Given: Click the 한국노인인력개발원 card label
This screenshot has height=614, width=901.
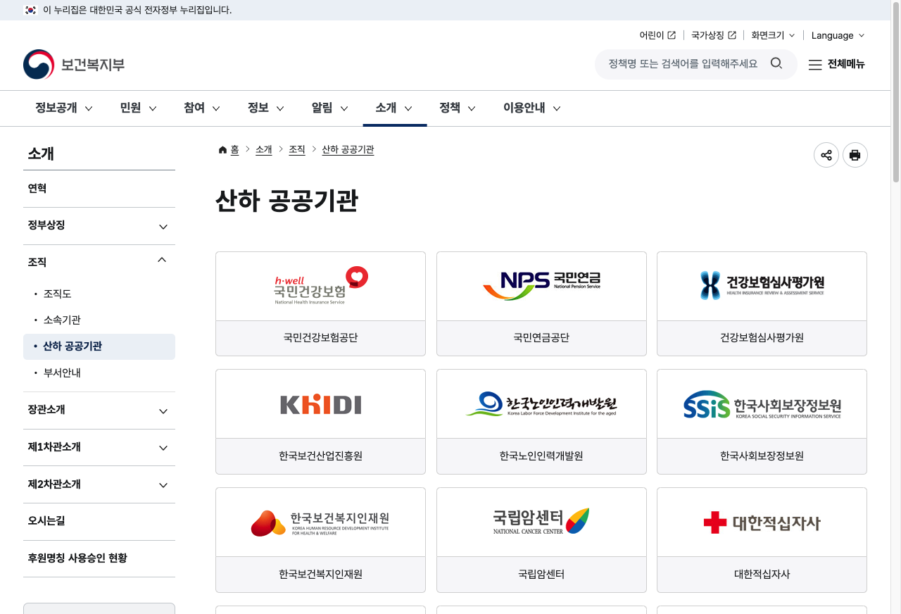Looking at the screenshot, I should 541,456.
